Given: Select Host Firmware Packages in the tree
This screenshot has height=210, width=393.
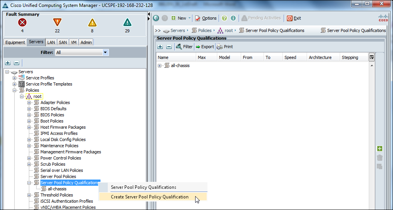Looking at the screenshot, I should point(63,127).
